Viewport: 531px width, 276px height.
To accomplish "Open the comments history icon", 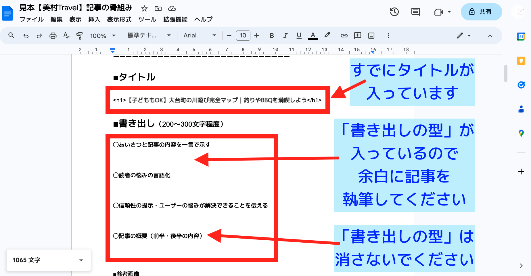I will pyautogui.click(x=415, y=12).
